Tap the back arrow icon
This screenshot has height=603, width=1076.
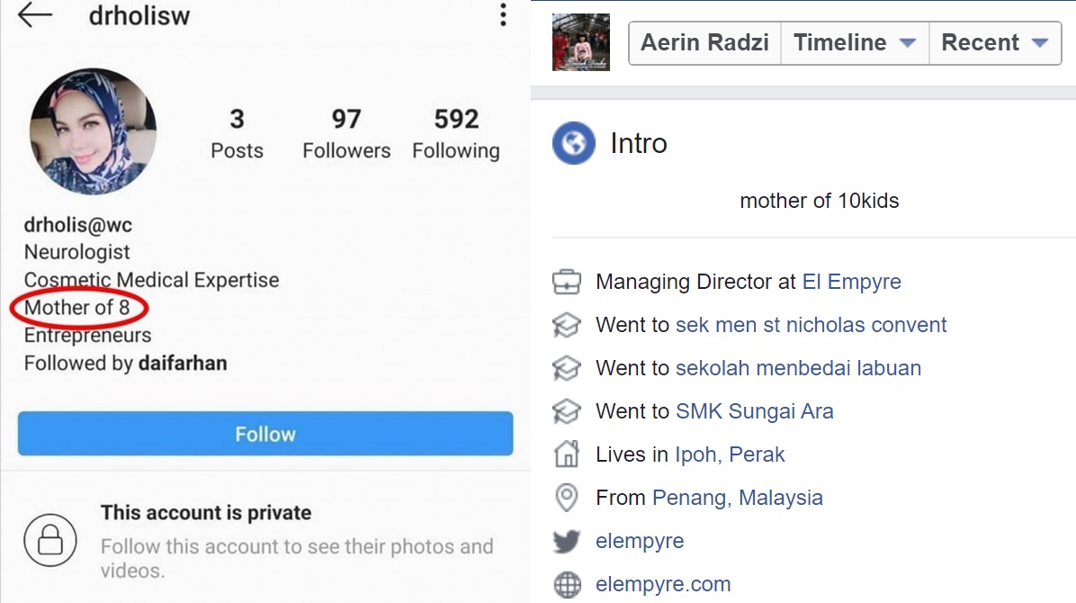pyautogui.click(x=35, y=14)
